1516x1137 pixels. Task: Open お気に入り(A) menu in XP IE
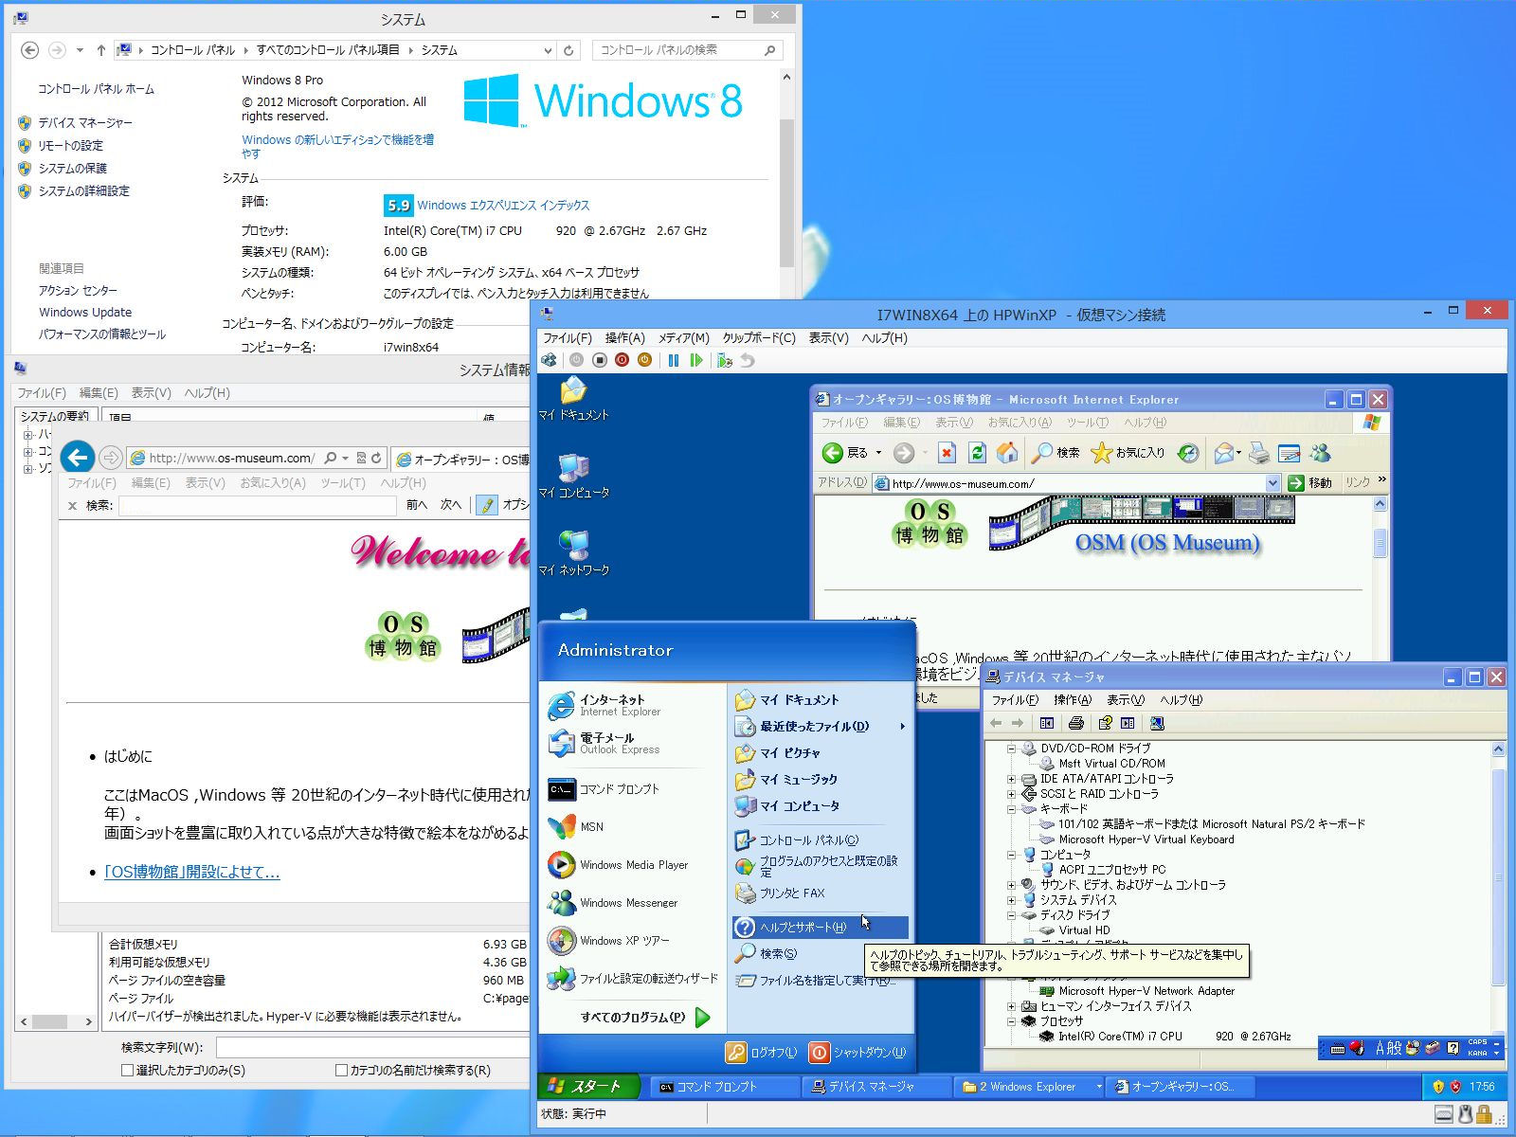point(1020,423)
